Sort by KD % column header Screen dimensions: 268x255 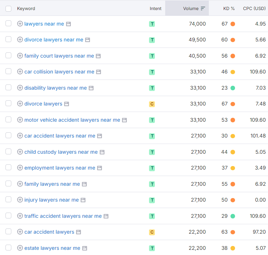229,8
